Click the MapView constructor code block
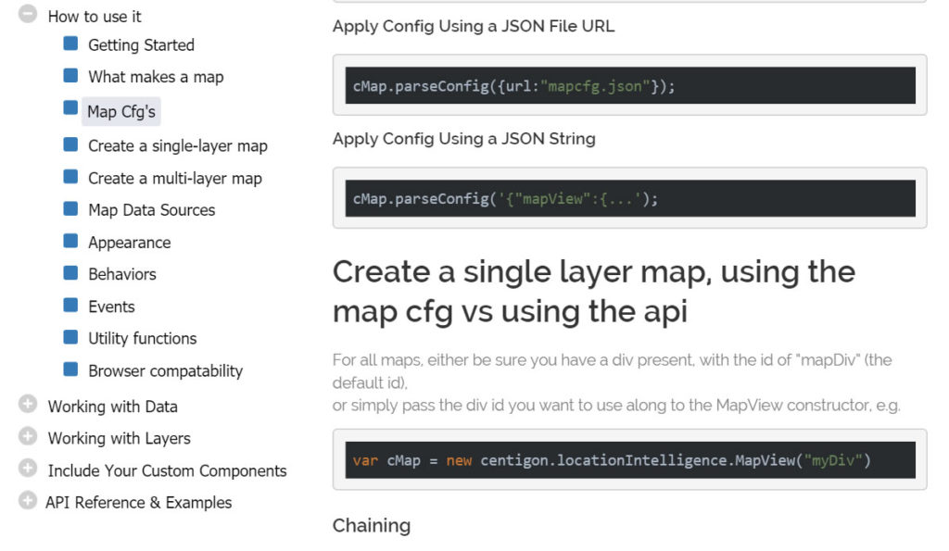Viewport: 949px width, 551px height. click(x=630, y=460)
